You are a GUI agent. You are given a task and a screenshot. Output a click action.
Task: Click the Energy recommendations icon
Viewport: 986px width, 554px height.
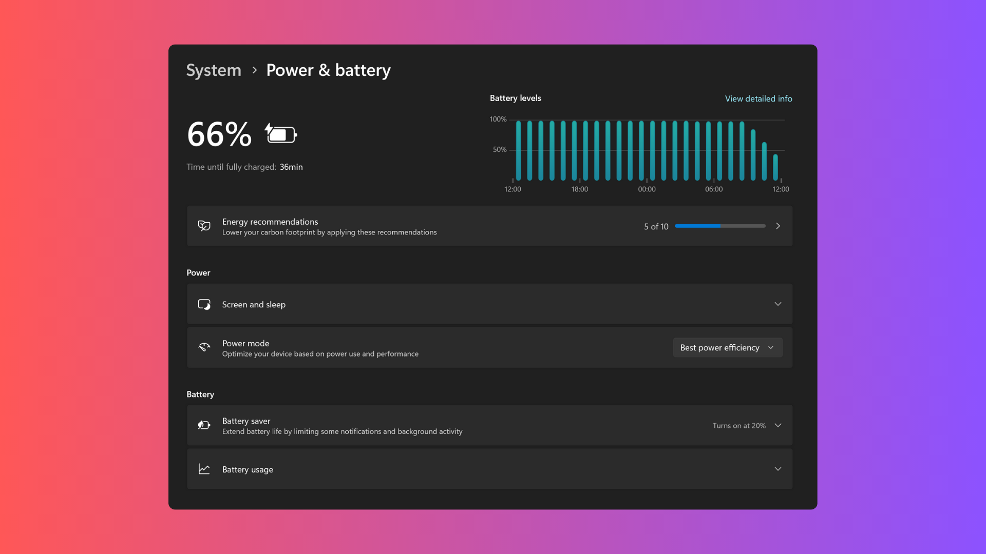click(x=204, y=226)
